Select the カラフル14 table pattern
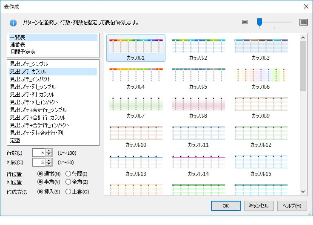This screenshot has width=313, height=225. [x=198, y=164]
